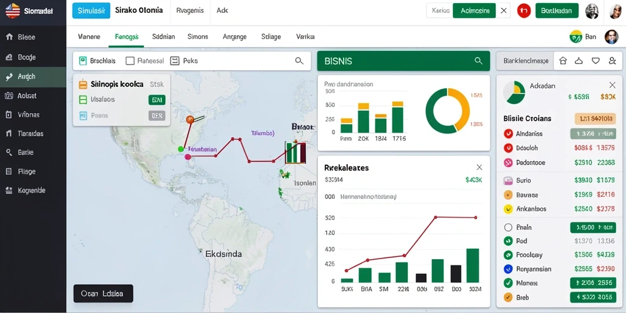Close the Rkekaleates chart panel

[479, 168]
